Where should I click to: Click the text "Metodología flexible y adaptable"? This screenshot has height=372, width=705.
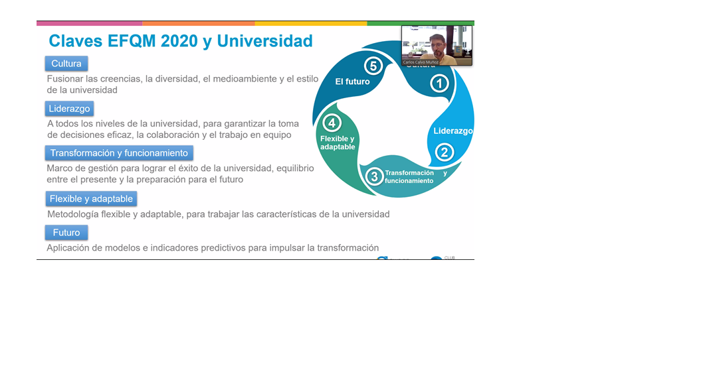coord(114,214)
